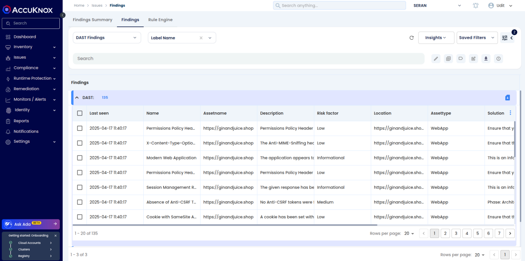Select the Findings tab
Image resolution: width=525 pixels, height=261 pixels.
click(x=130, y=20)
